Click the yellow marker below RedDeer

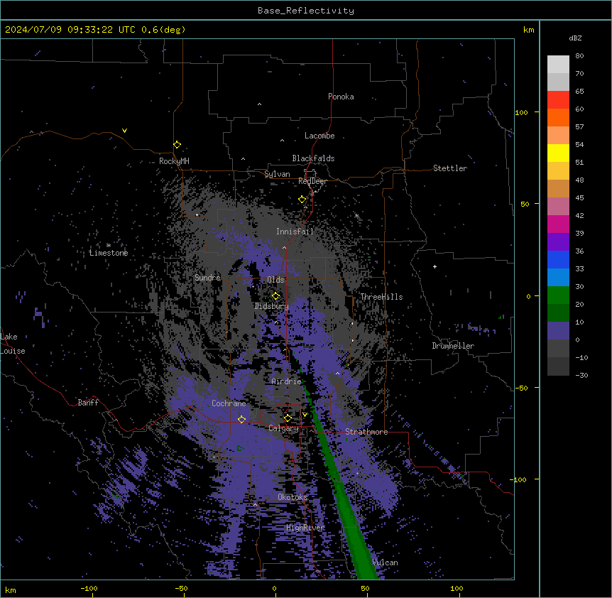click(302, 200)
